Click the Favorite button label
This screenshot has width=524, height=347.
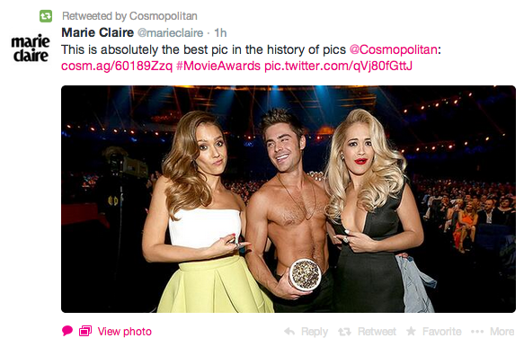(x=442, y=332)
